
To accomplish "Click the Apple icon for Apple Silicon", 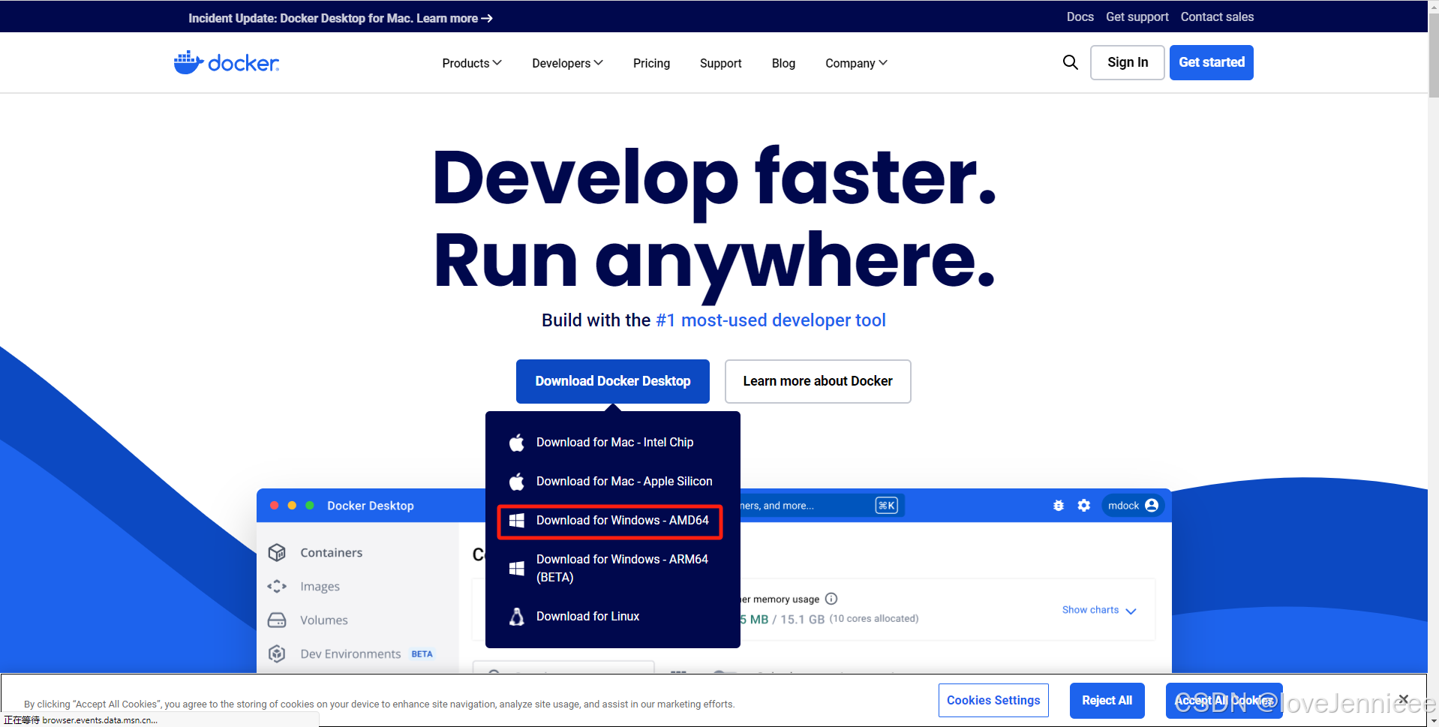I will pyautogui.click(x=517, y=482).
